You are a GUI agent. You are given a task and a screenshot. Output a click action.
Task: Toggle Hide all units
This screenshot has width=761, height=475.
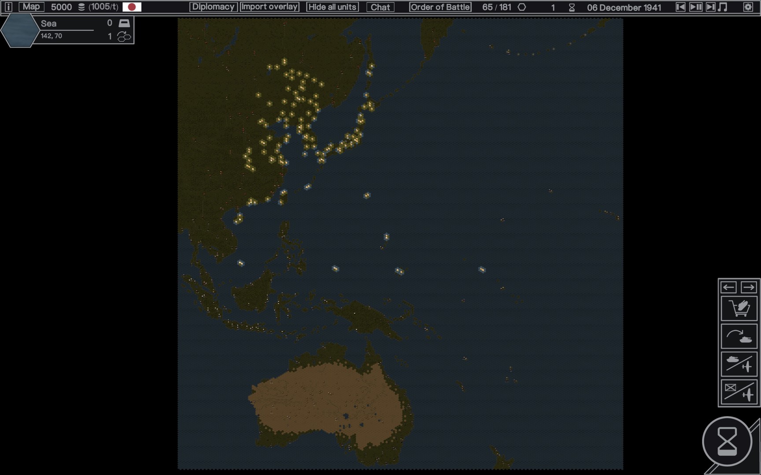[x=332, y=7]
